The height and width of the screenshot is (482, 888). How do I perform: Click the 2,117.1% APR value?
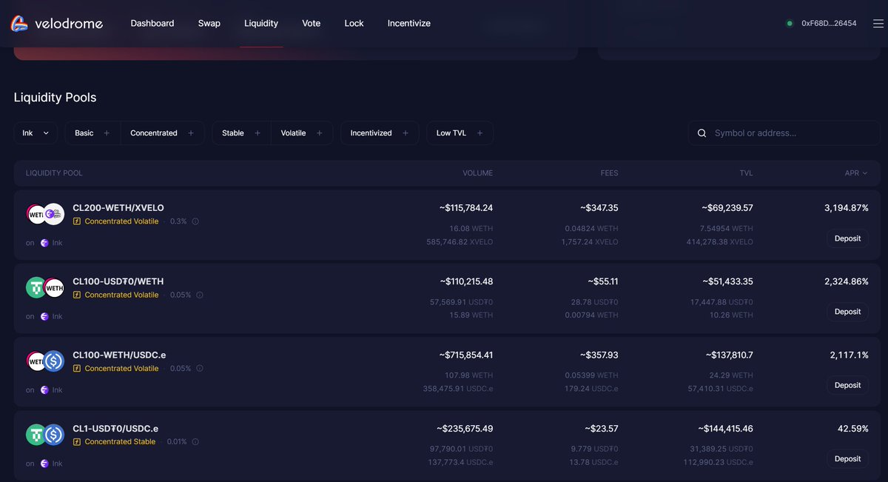click(850, 355)
